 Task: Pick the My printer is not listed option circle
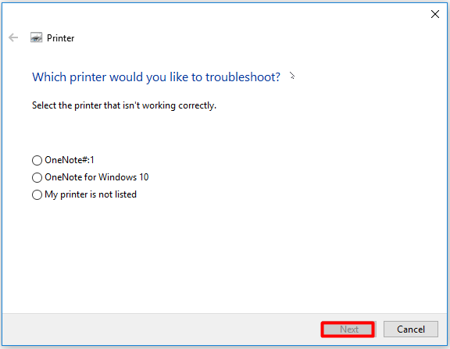[37, 194]
